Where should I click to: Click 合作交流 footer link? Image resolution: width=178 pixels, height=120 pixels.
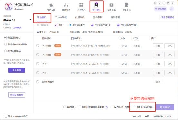tap(137, 116)
